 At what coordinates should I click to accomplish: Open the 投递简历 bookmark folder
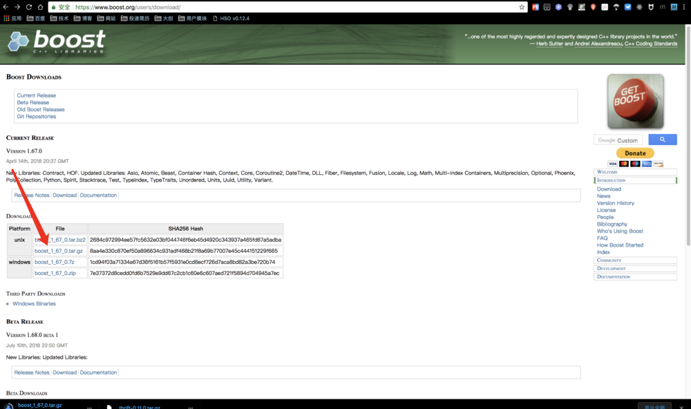point(135,19)
